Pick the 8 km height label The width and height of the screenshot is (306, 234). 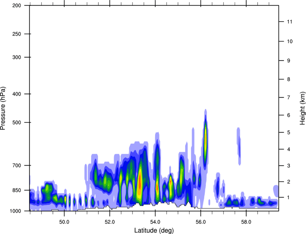[x=289, y=79]
